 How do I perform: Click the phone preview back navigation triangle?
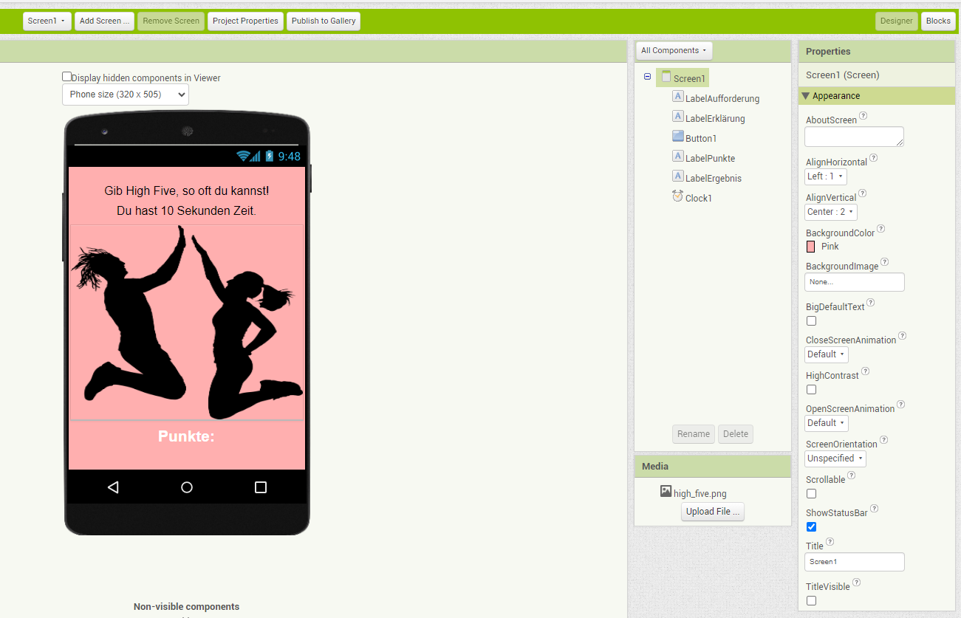[113, 487]
